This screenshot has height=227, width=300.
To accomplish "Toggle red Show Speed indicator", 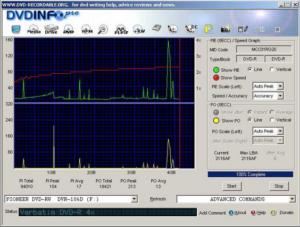I will 216,78.
